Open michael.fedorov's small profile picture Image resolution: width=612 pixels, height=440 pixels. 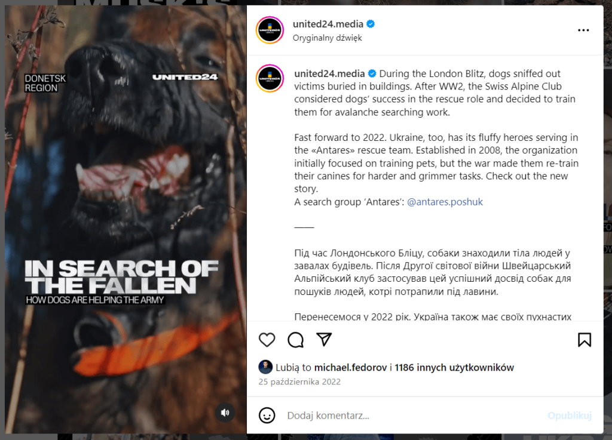click(265, 367)
